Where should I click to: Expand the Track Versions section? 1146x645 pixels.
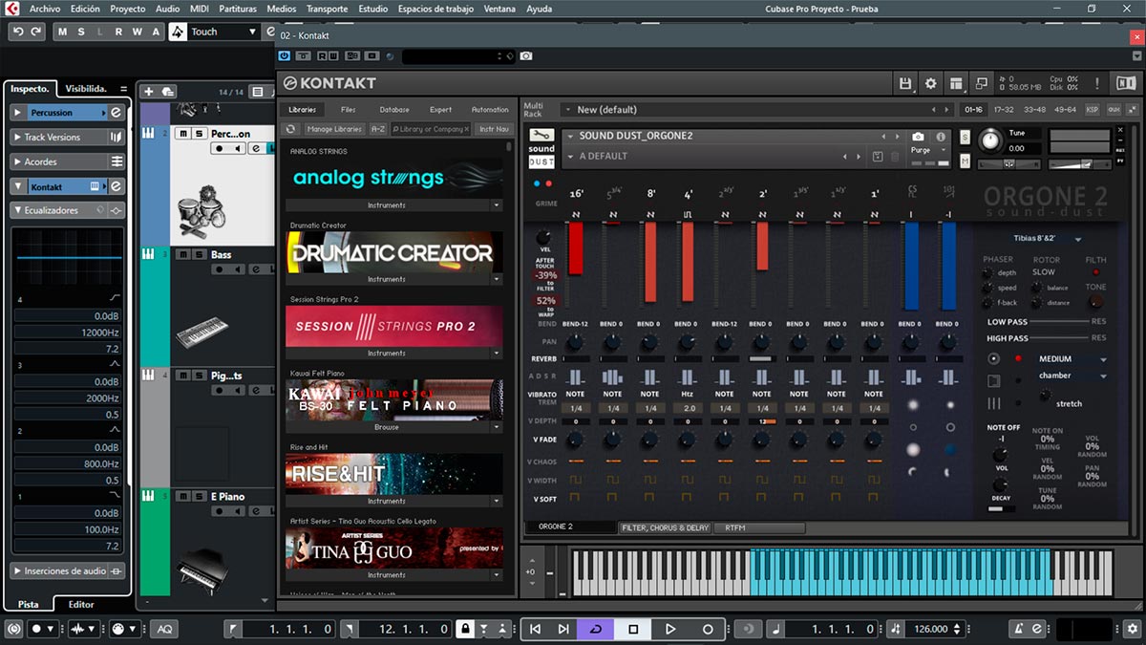(18, 138)
